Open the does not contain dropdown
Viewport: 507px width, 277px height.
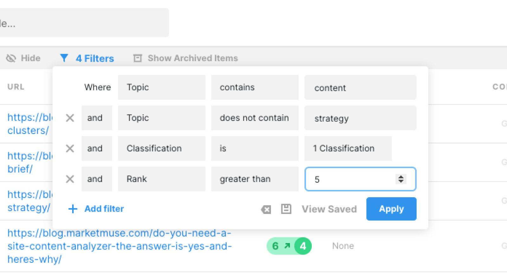(x=255, y=118)
